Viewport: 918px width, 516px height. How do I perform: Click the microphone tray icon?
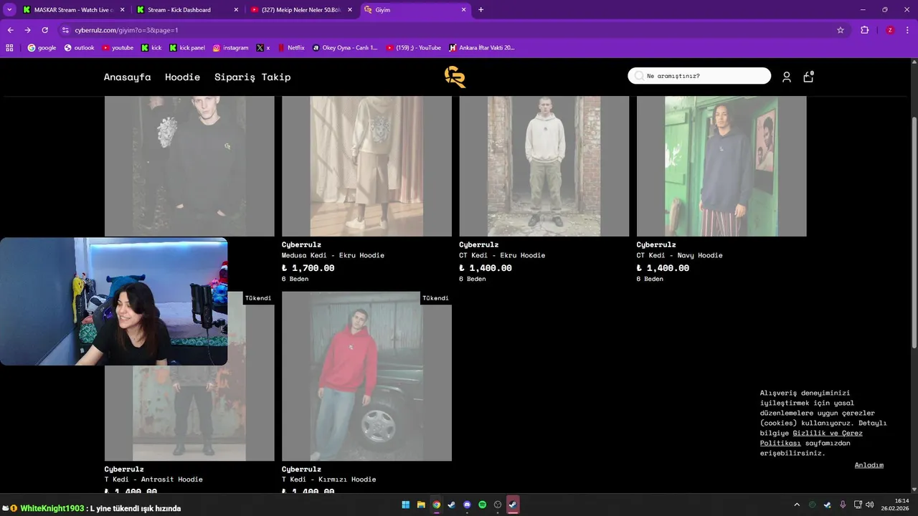(x=843, y=505)
